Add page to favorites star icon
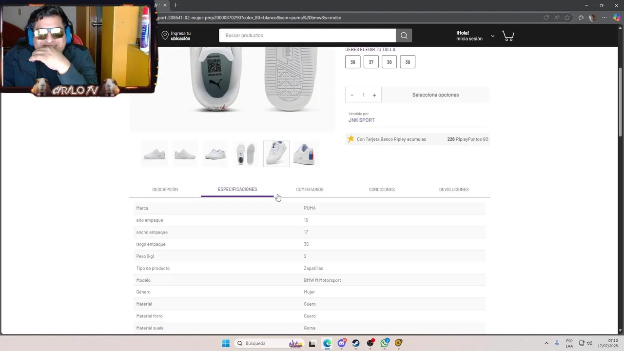The width and height of the screenshot is (624, 351). click(567, 18)
